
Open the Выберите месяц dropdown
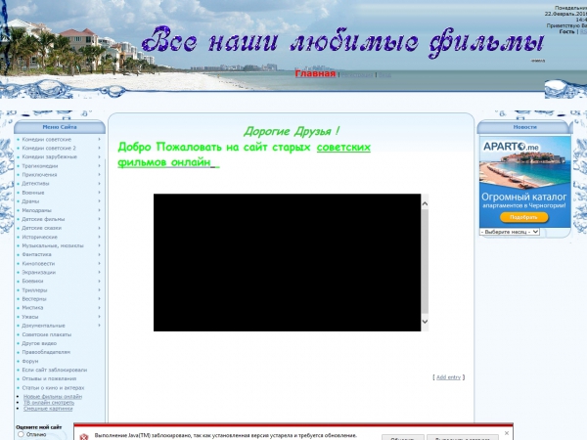click(510, 232)
